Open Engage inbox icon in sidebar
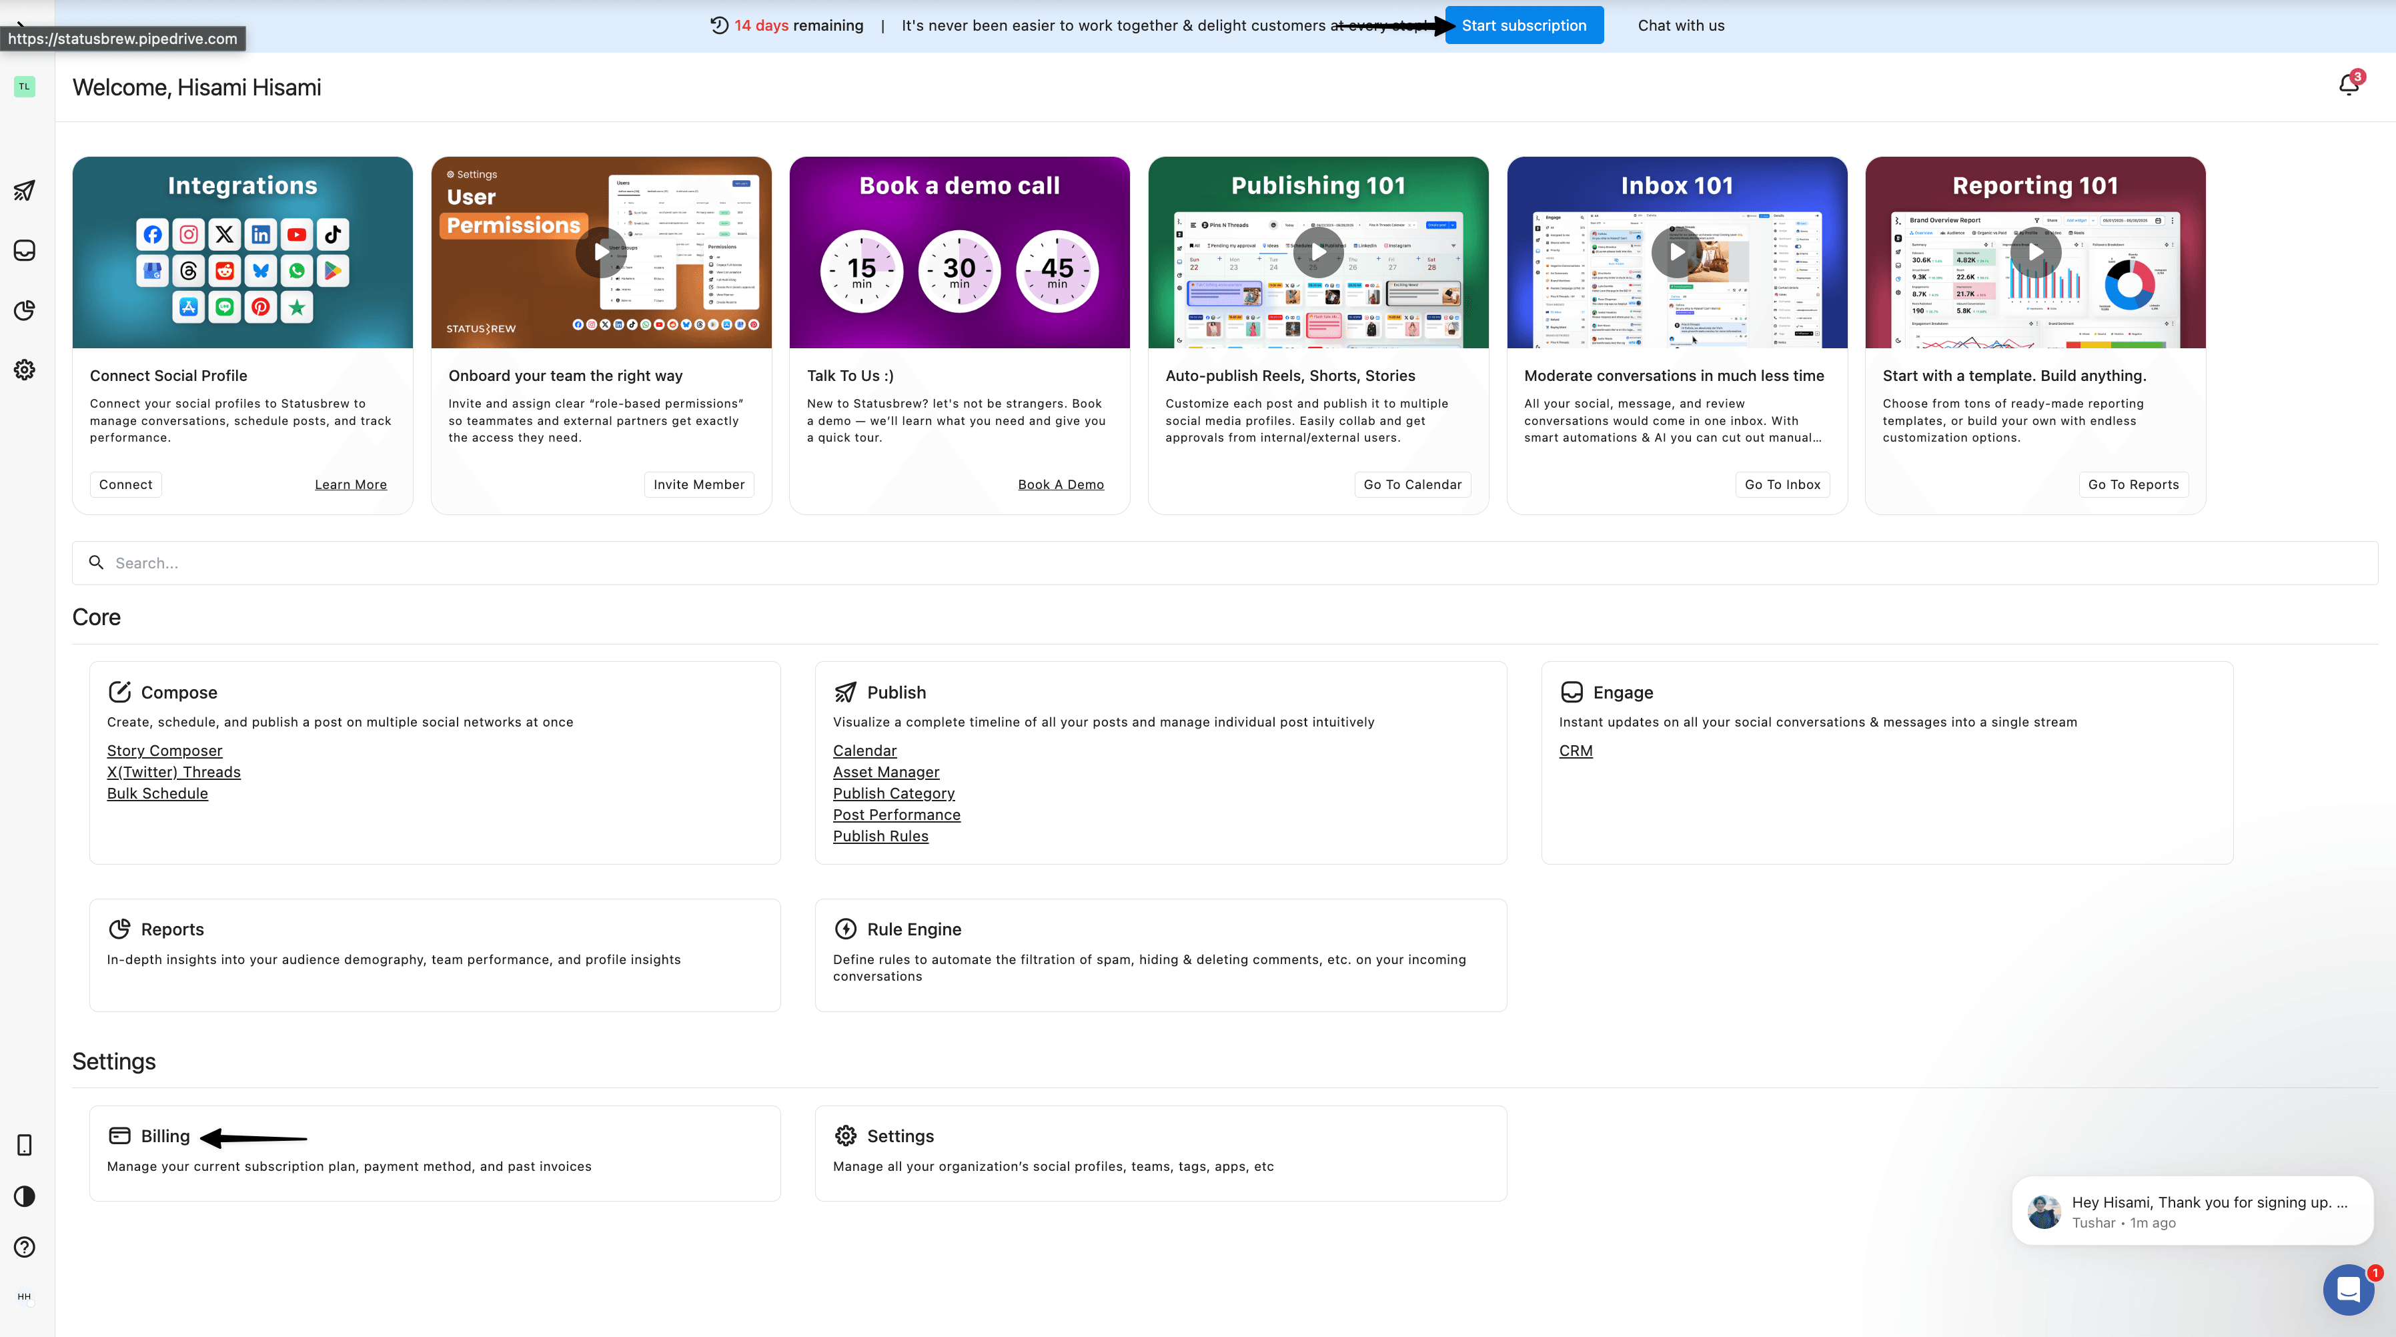This screenshot has height=1337, width=2396. click(x=25, y=250)
